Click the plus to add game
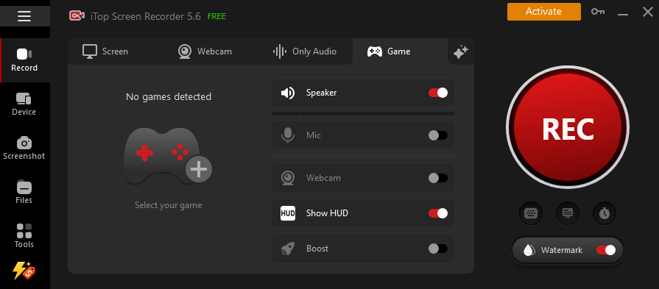This screenshot has width=659, height=289. click(199, 169)
